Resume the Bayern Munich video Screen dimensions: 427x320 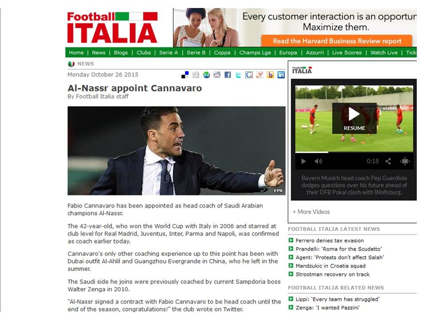[354, 118]
